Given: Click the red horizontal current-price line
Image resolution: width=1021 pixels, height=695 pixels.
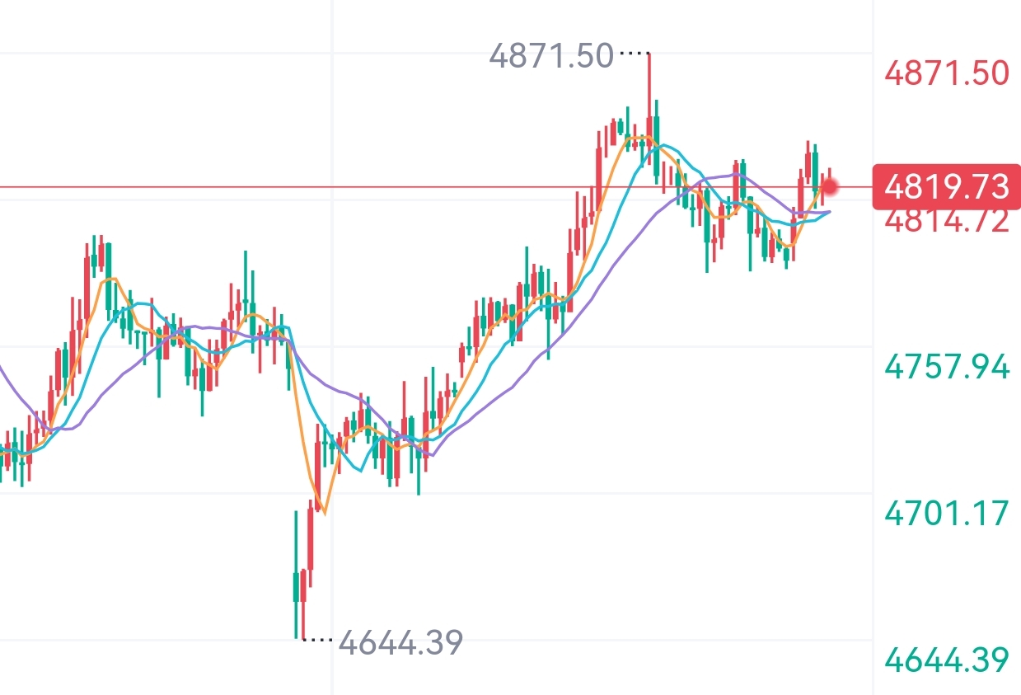Looking at the screenshot, I should click(x=247, y=187).
